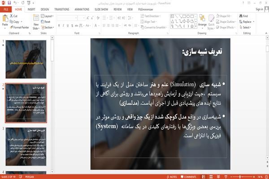269x179 pixels.
Task: Toggle the Notes pane in status bar
Action: (172, 177)
